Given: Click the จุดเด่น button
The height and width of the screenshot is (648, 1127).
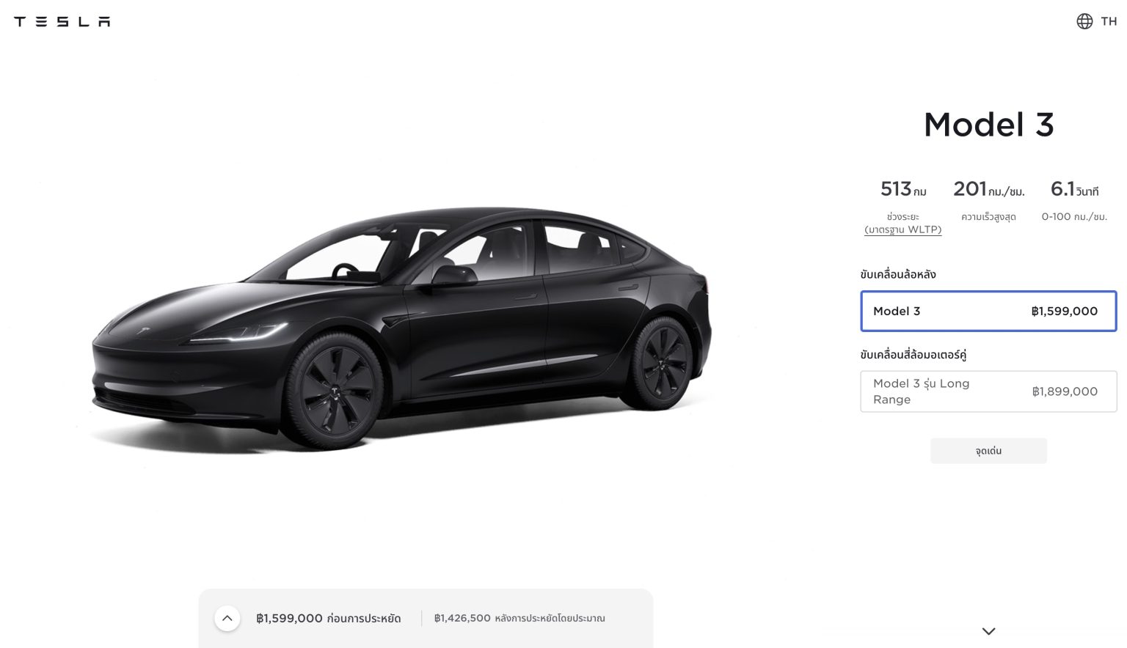Looking at the screenshot, I should click(988, 451).
